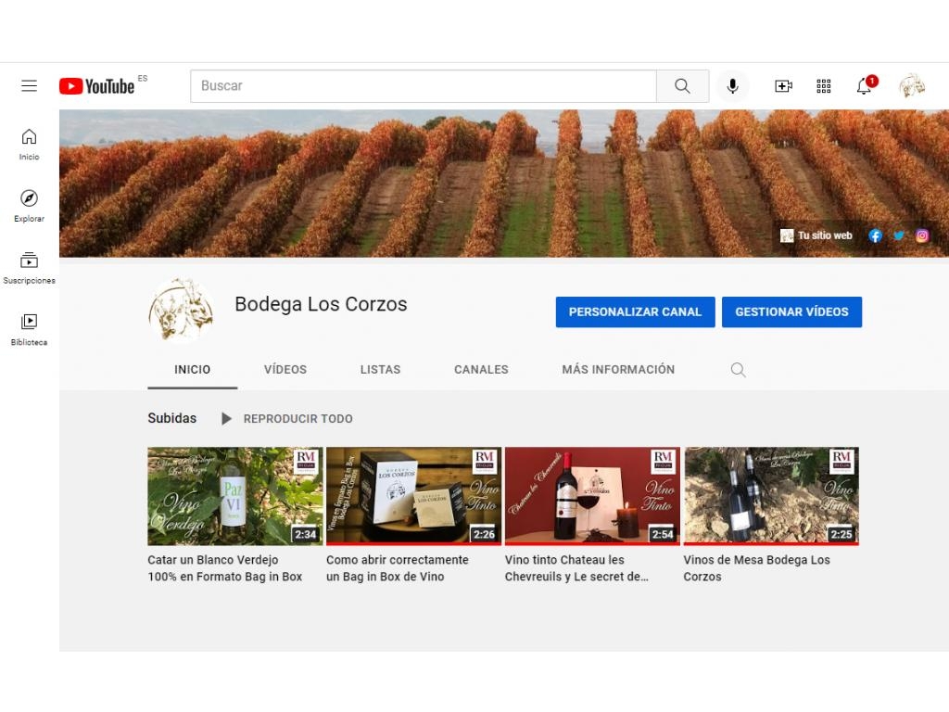Open the Bag in Box thumbnail

tap(413, 496)
